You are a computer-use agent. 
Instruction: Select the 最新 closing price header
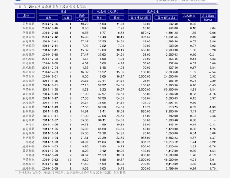tap(117, 18)
